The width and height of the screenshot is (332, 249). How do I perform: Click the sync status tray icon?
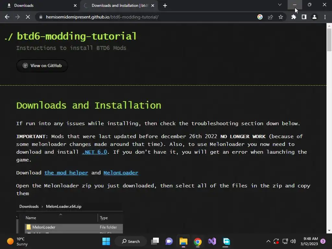[x=276, y=241]
